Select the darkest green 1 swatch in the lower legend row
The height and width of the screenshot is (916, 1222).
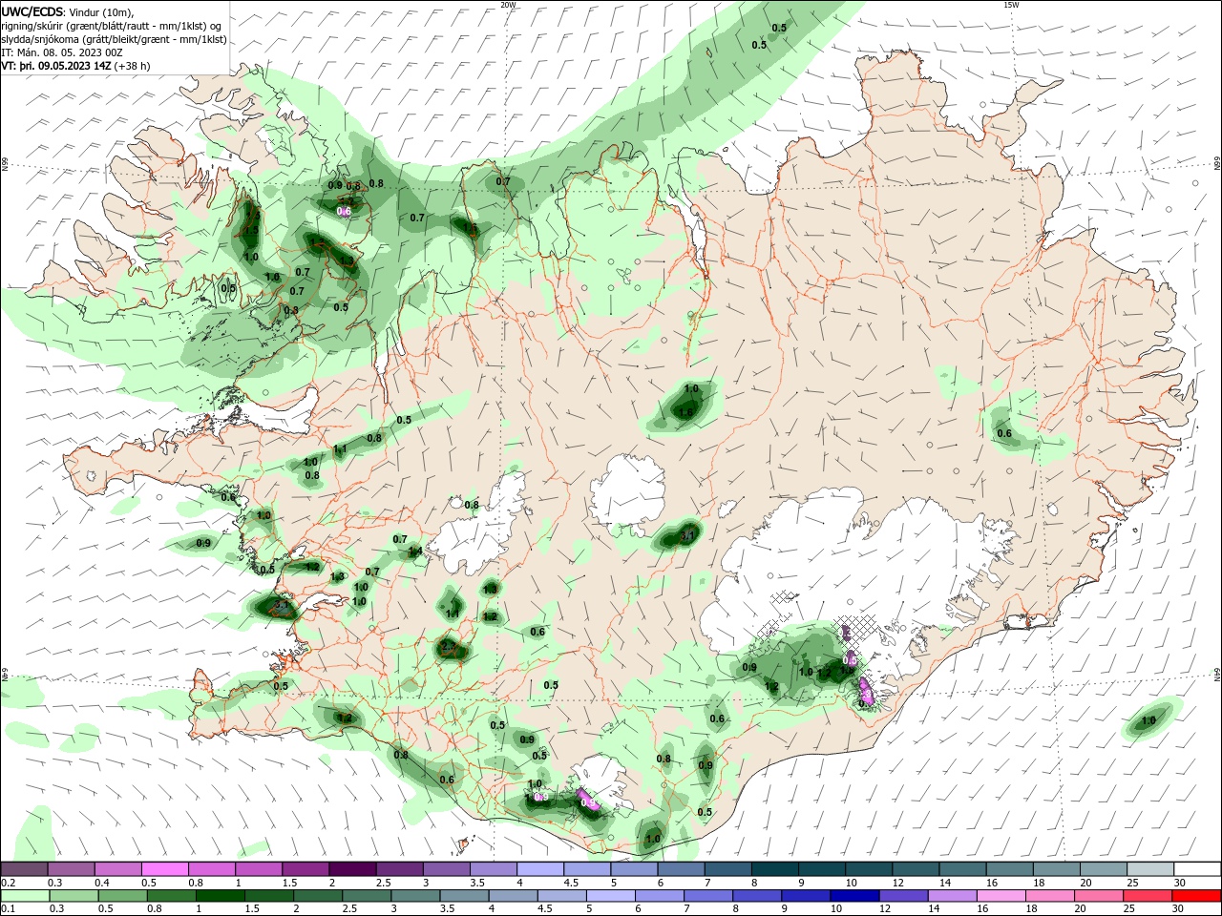click(220, 896)
